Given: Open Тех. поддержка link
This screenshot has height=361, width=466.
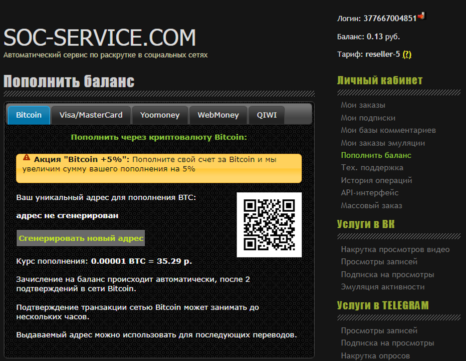Looking at the screenshot, I should (372, 168).
